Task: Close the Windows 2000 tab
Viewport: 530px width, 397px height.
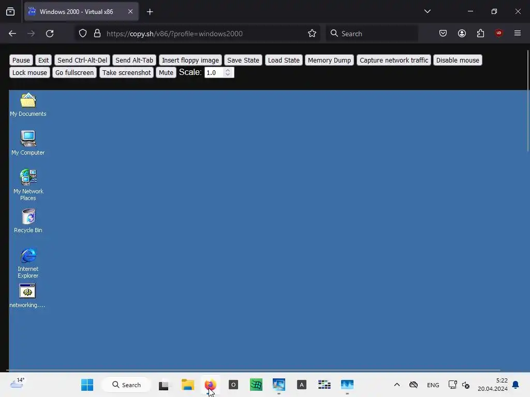Action: (x=130, y=11)
